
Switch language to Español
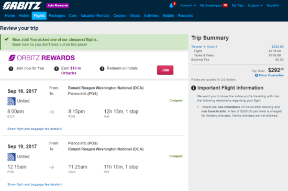(273, 6)
